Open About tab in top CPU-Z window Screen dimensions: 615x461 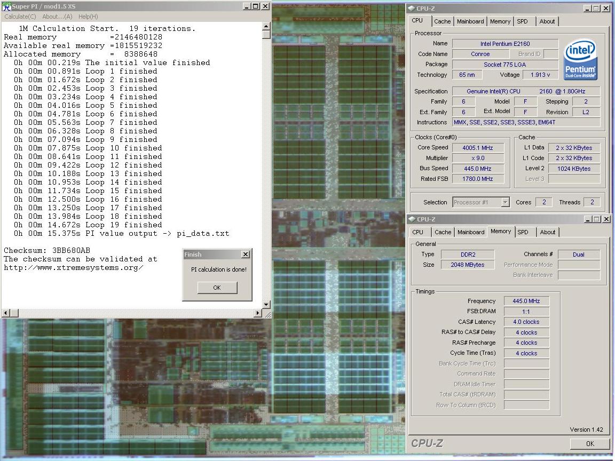[x=547, y=21]
